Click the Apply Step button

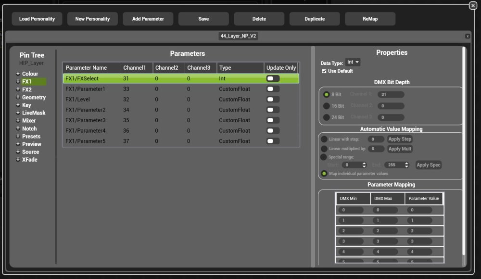click(400, 139)
